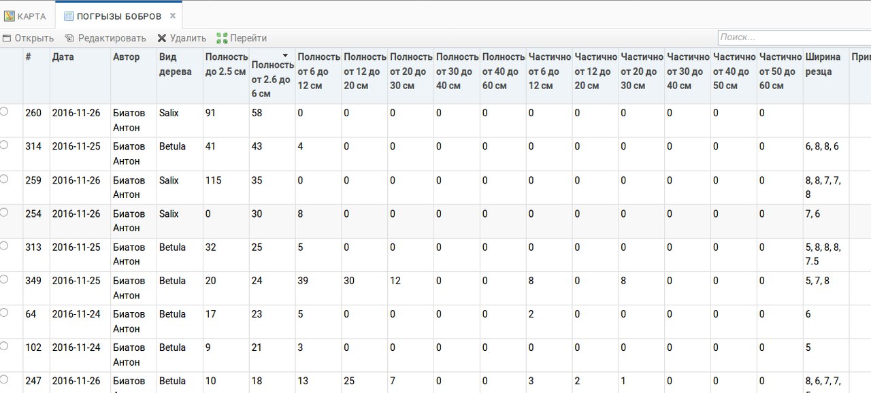Screen dimensions: 871x393
Task: Click Полность от 40 до 60 см header
Action: pyautogui.click(x=504, y=75)
